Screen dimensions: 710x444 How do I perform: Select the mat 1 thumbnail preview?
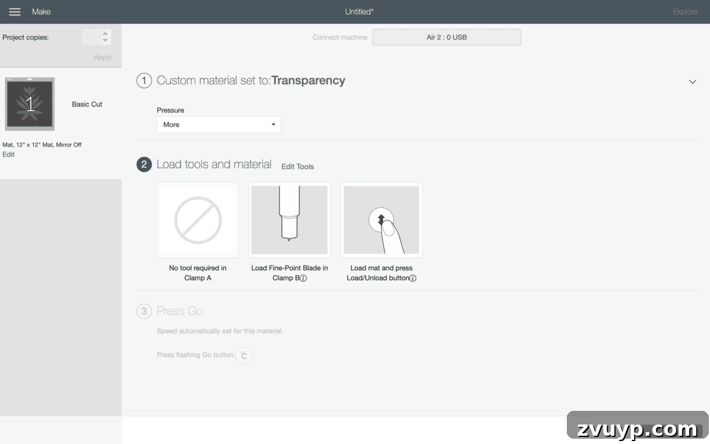[30, 104]
